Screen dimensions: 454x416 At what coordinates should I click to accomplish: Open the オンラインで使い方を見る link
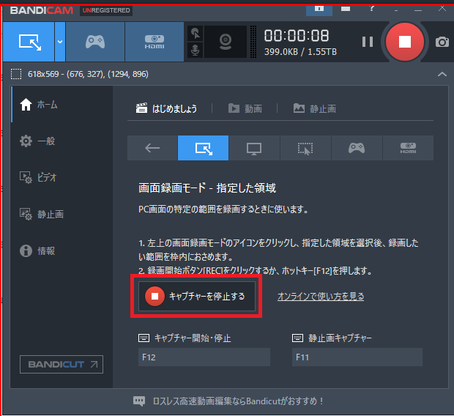pyautogui.click(x=321, y=297)
